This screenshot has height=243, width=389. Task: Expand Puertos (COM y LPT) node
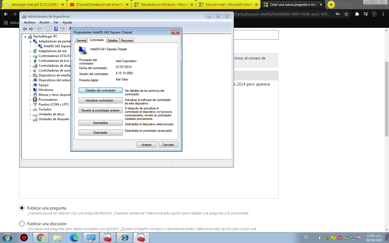coord(30,105)
